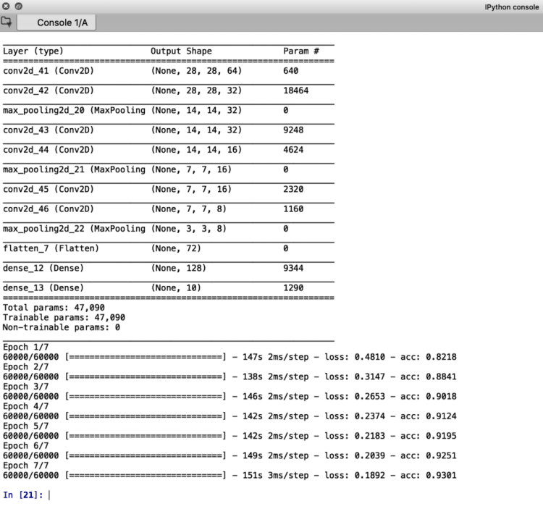Click the max_pooling2d_20 layer row

pyautogui.click(x=74, y=111)
